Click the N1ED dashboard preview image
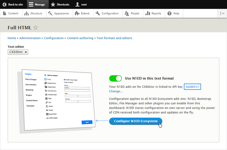The height and width of the screenshot is (150, 227). (56, 101)
